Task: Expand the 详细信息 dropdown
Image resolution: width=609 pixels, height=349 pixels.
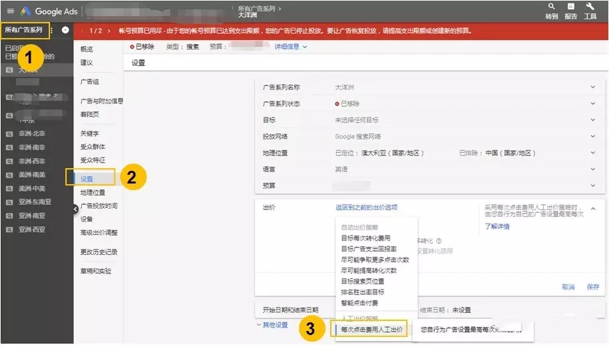Action: 291,47
